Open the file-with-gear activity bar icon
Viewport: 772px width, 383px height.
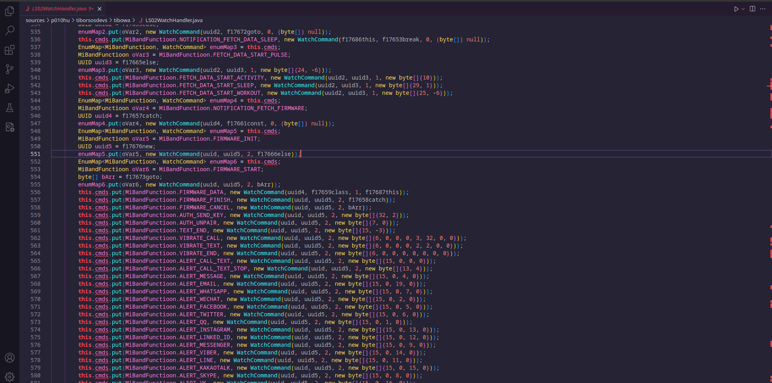click(x=10, y=127)
